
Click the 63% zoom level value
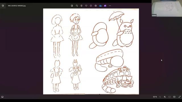point(155,97)
